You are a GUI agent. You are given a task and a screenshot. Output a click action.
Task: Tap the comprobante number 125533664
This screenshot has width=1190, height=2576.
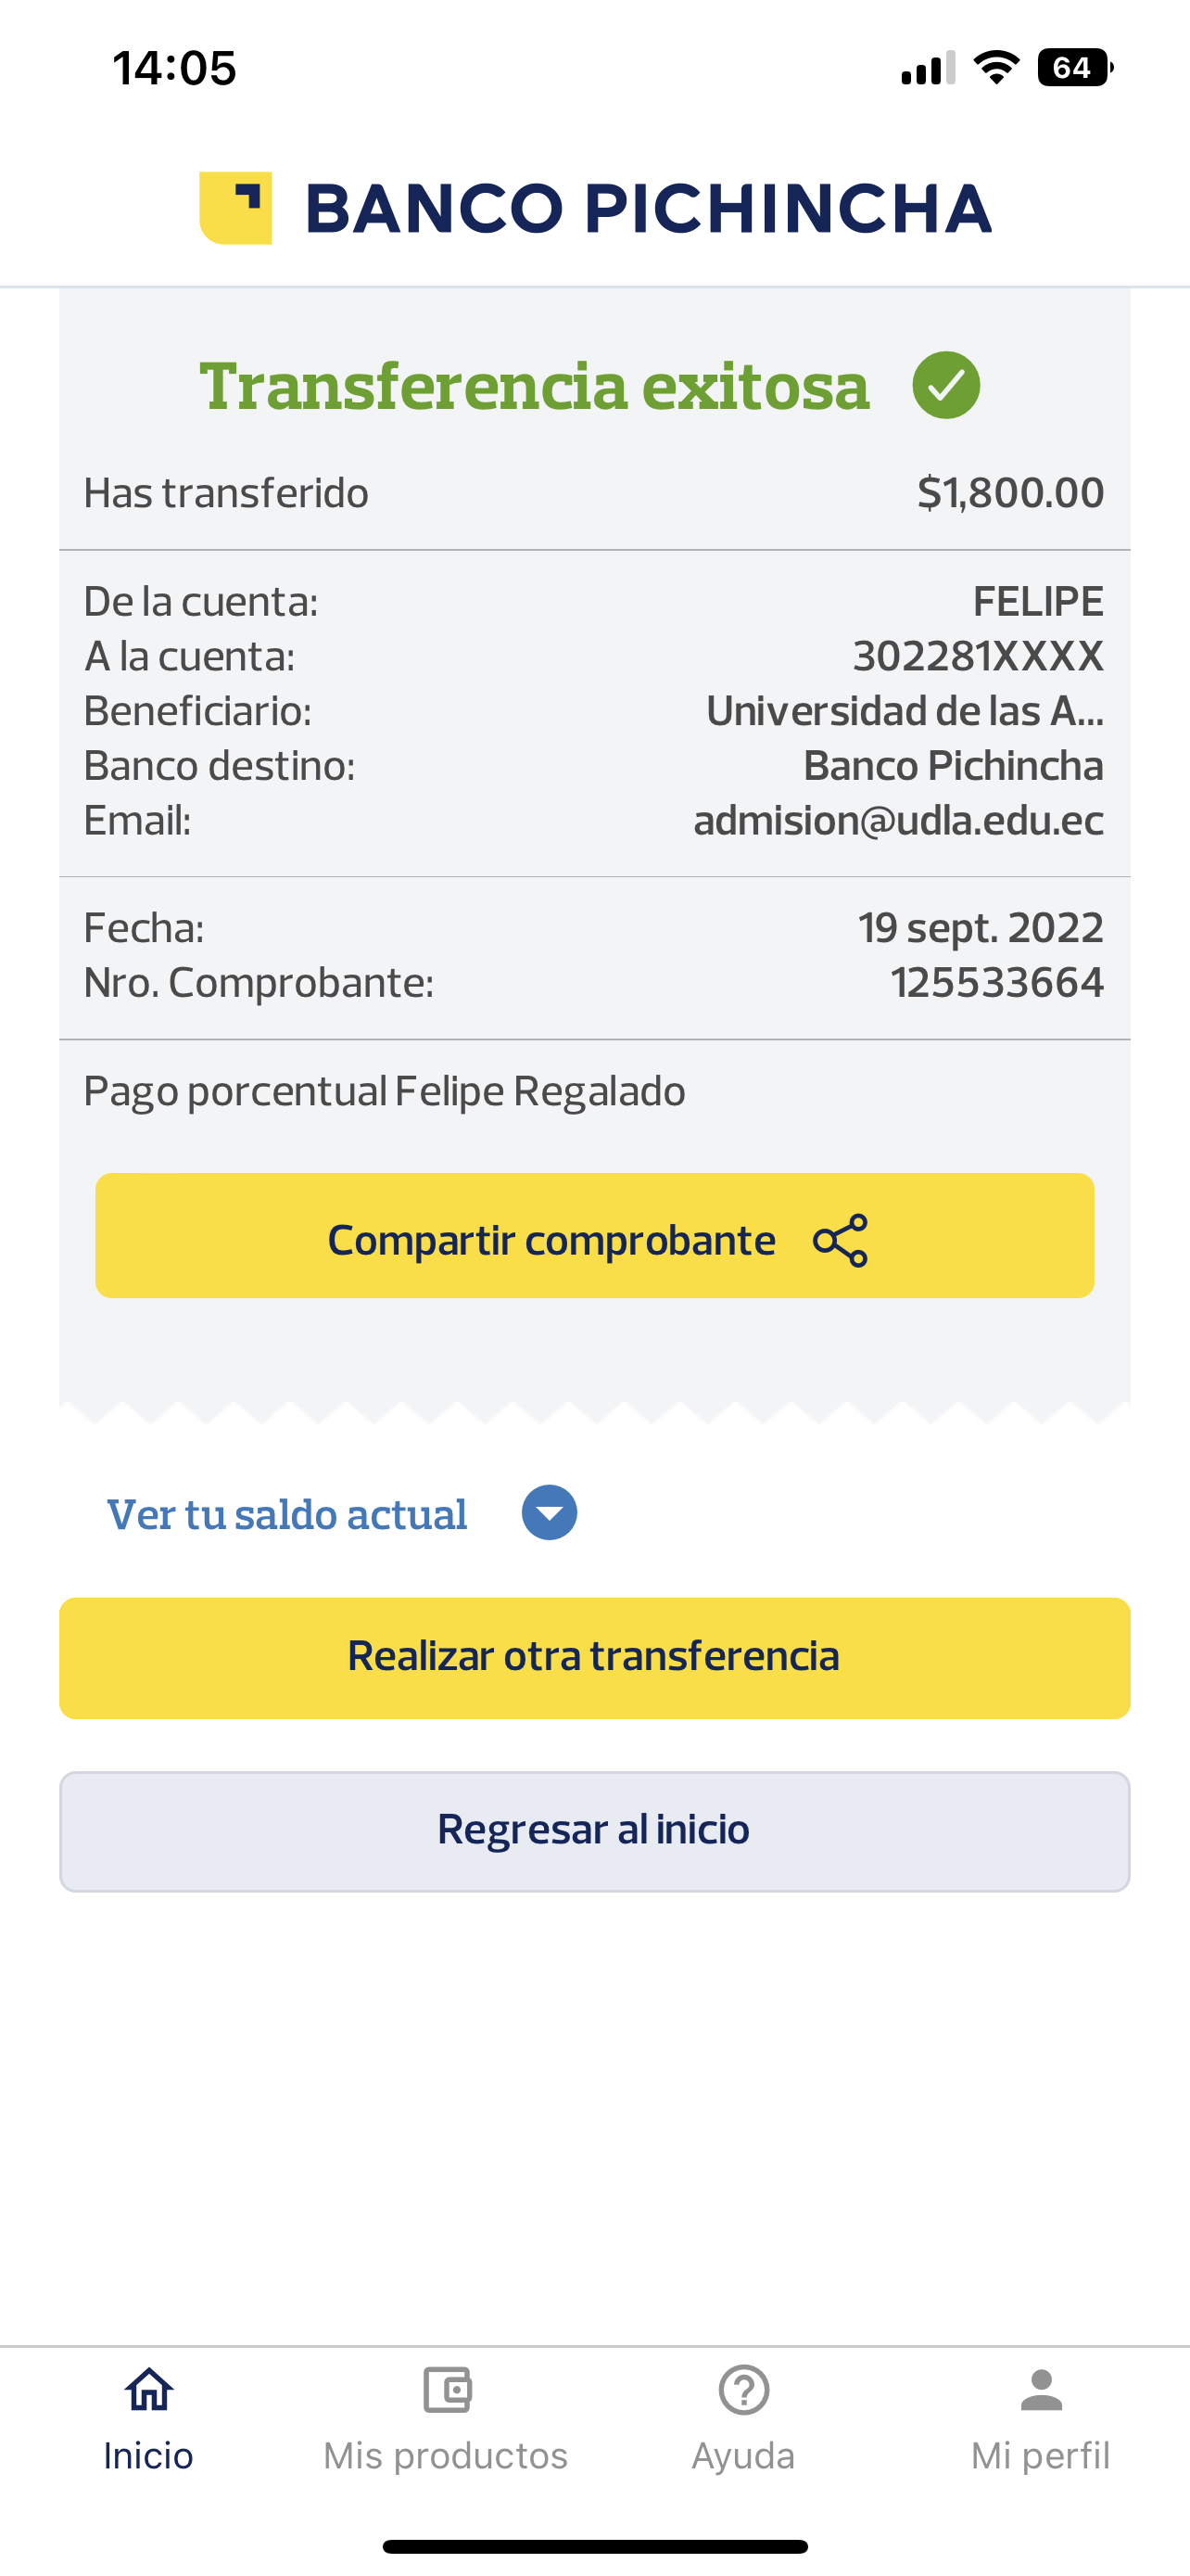tap(996, 983)
